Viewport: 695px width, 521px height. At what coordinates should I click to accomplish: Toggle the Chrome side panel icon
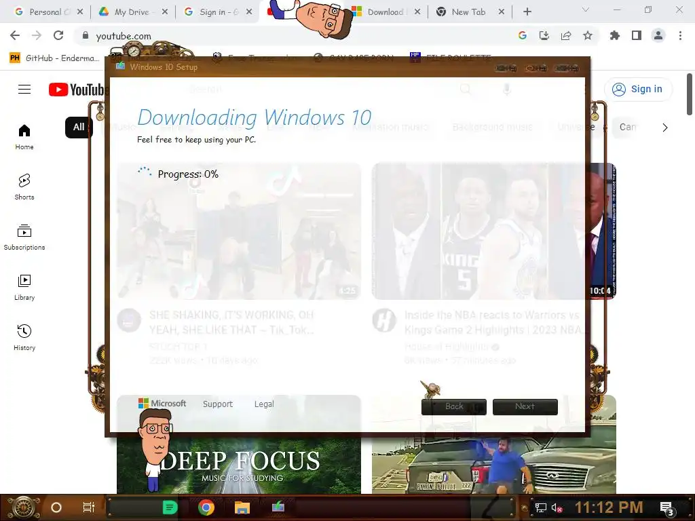[636, 35]
